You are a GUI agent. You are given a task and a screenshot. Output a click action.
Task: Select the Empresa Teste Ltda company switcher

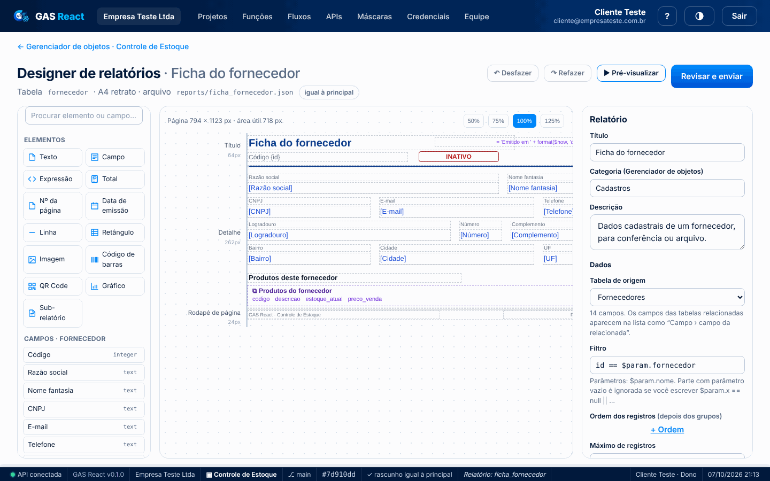[138, 17]
